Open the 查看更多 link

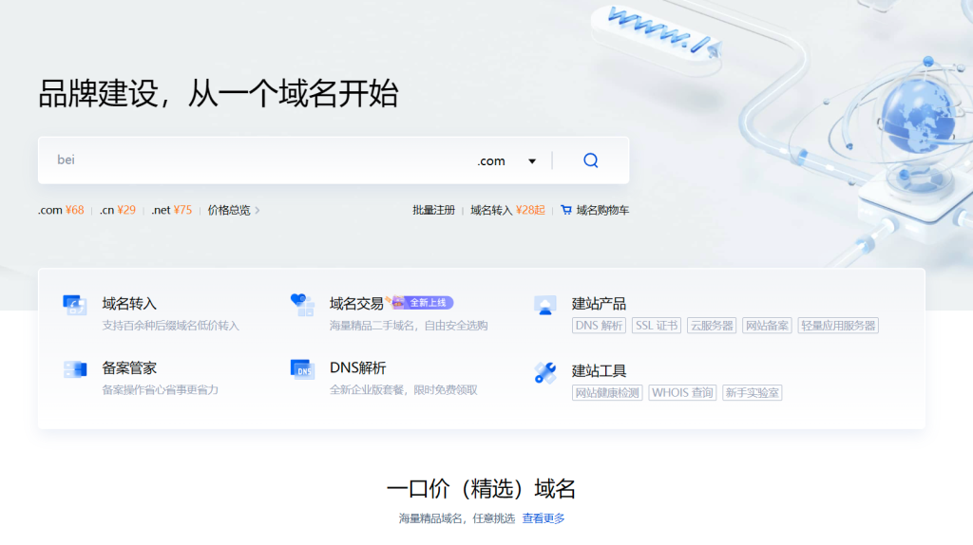[x=544, y=518]
